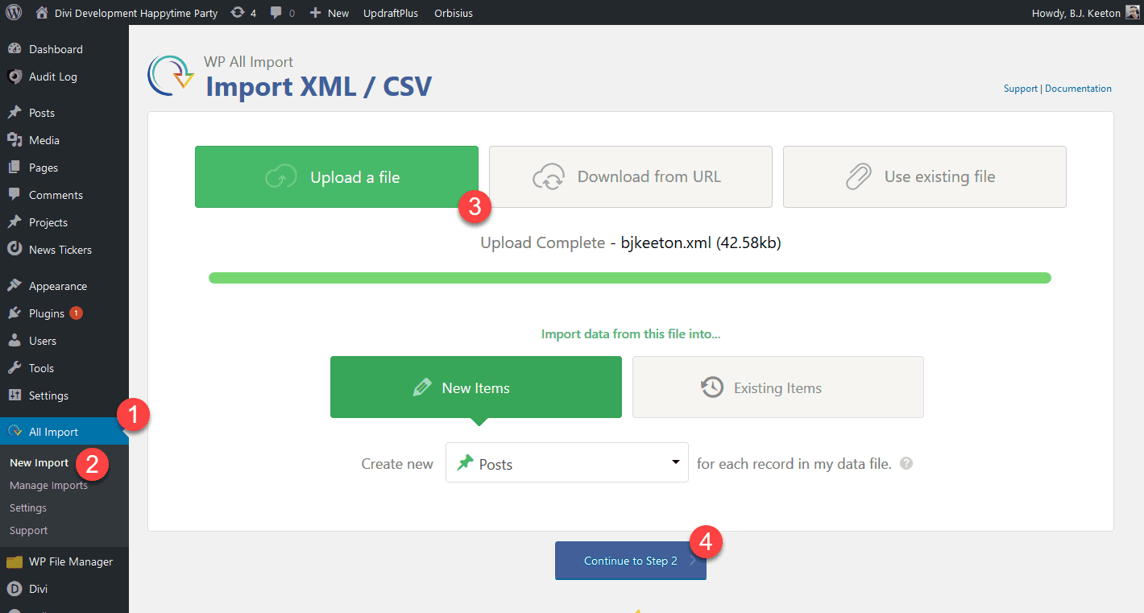
Task: Go to Manage Imports in the sidebar
Action: click(x=48, y=485)
